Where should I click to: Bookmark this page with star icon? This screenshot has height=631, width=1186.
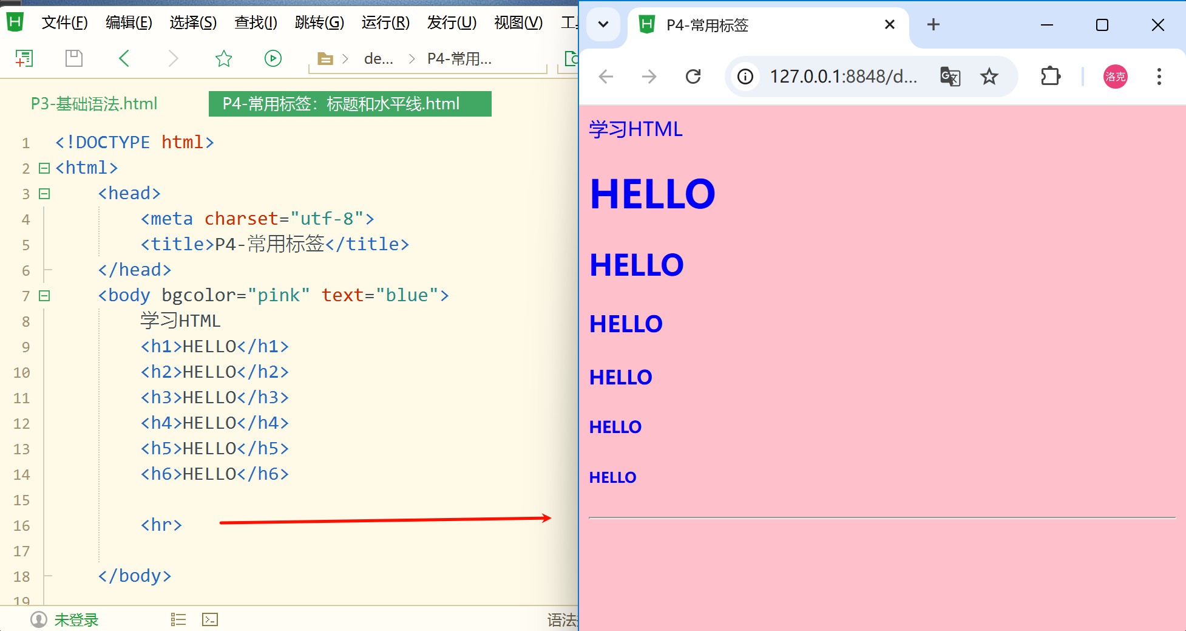click(989, 77)
